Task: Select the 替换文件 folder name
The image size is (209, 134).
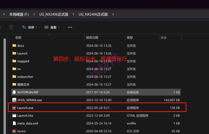Action: pyautogui.click(x=23, y=84)
